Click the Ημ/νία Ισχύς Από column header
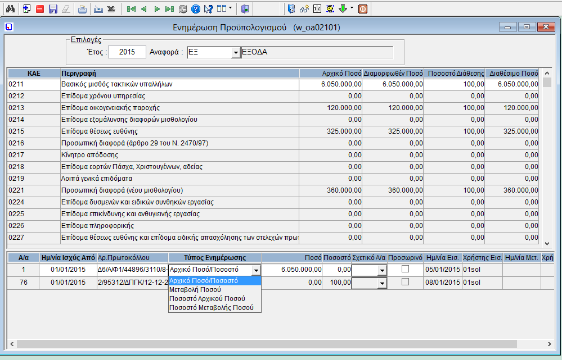This screenshot has height=360, width=562. pos(68,258)
